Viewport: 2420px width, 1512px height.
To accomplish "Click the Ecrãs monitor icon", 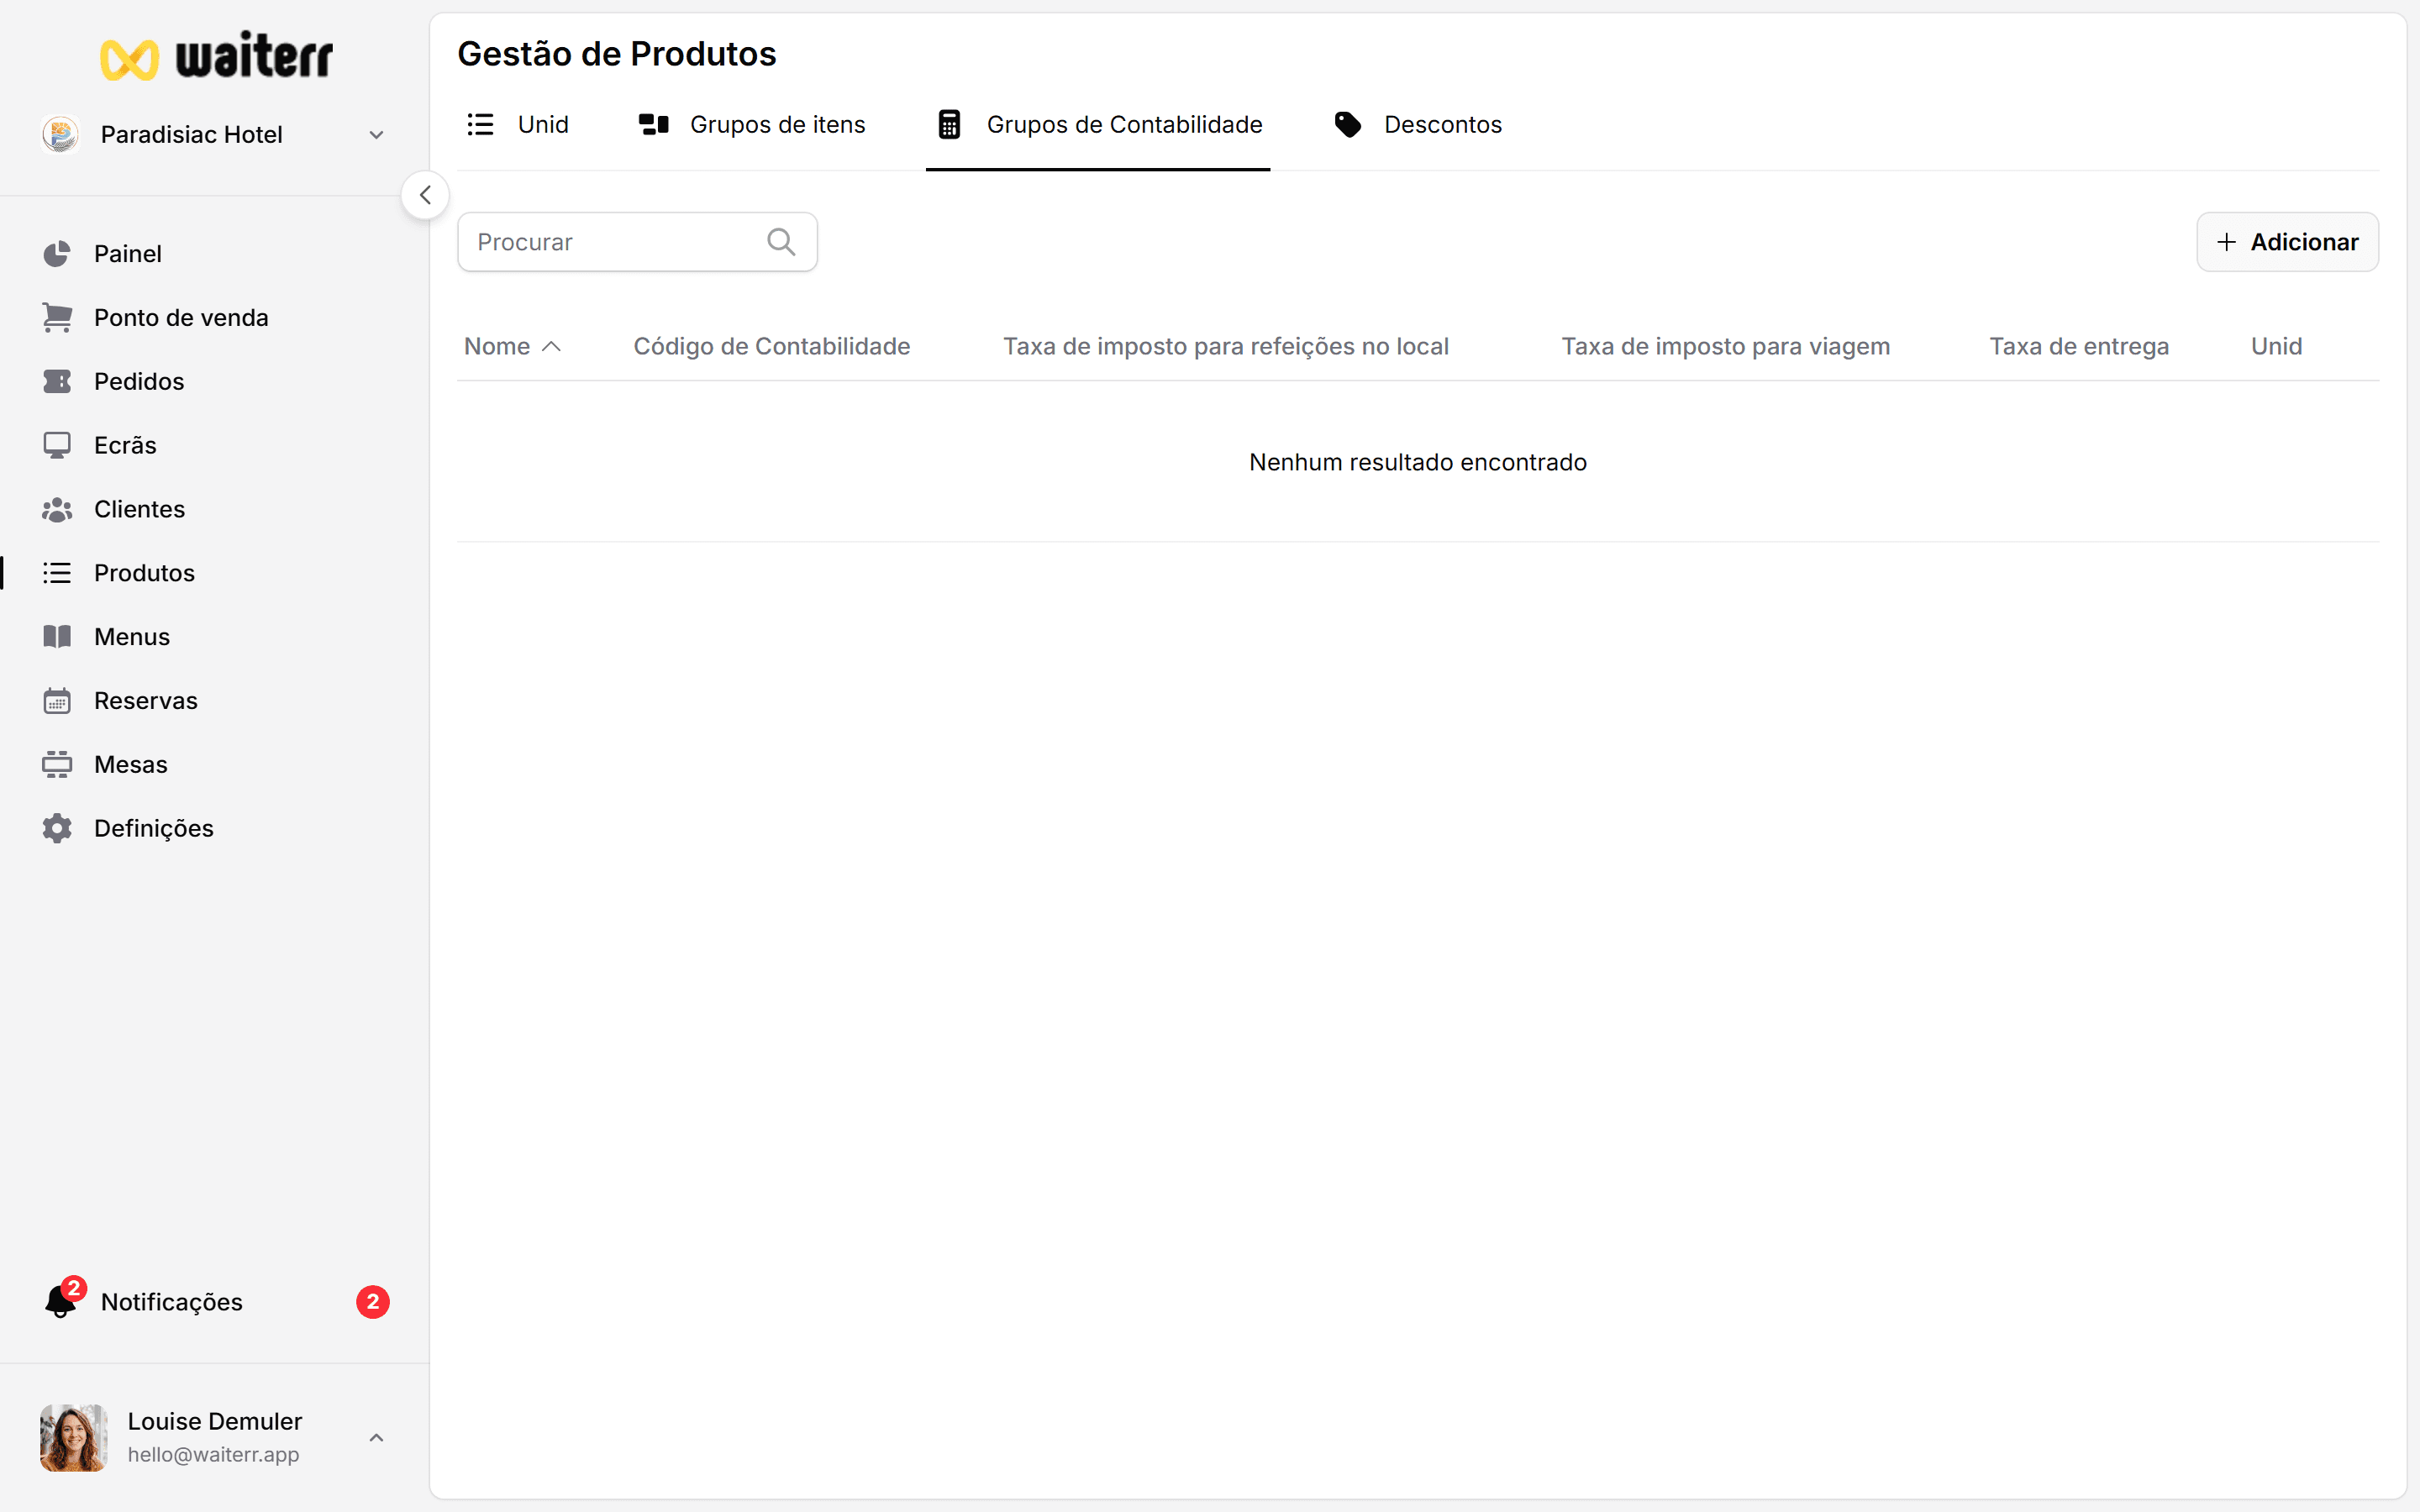I will [57, 446].
